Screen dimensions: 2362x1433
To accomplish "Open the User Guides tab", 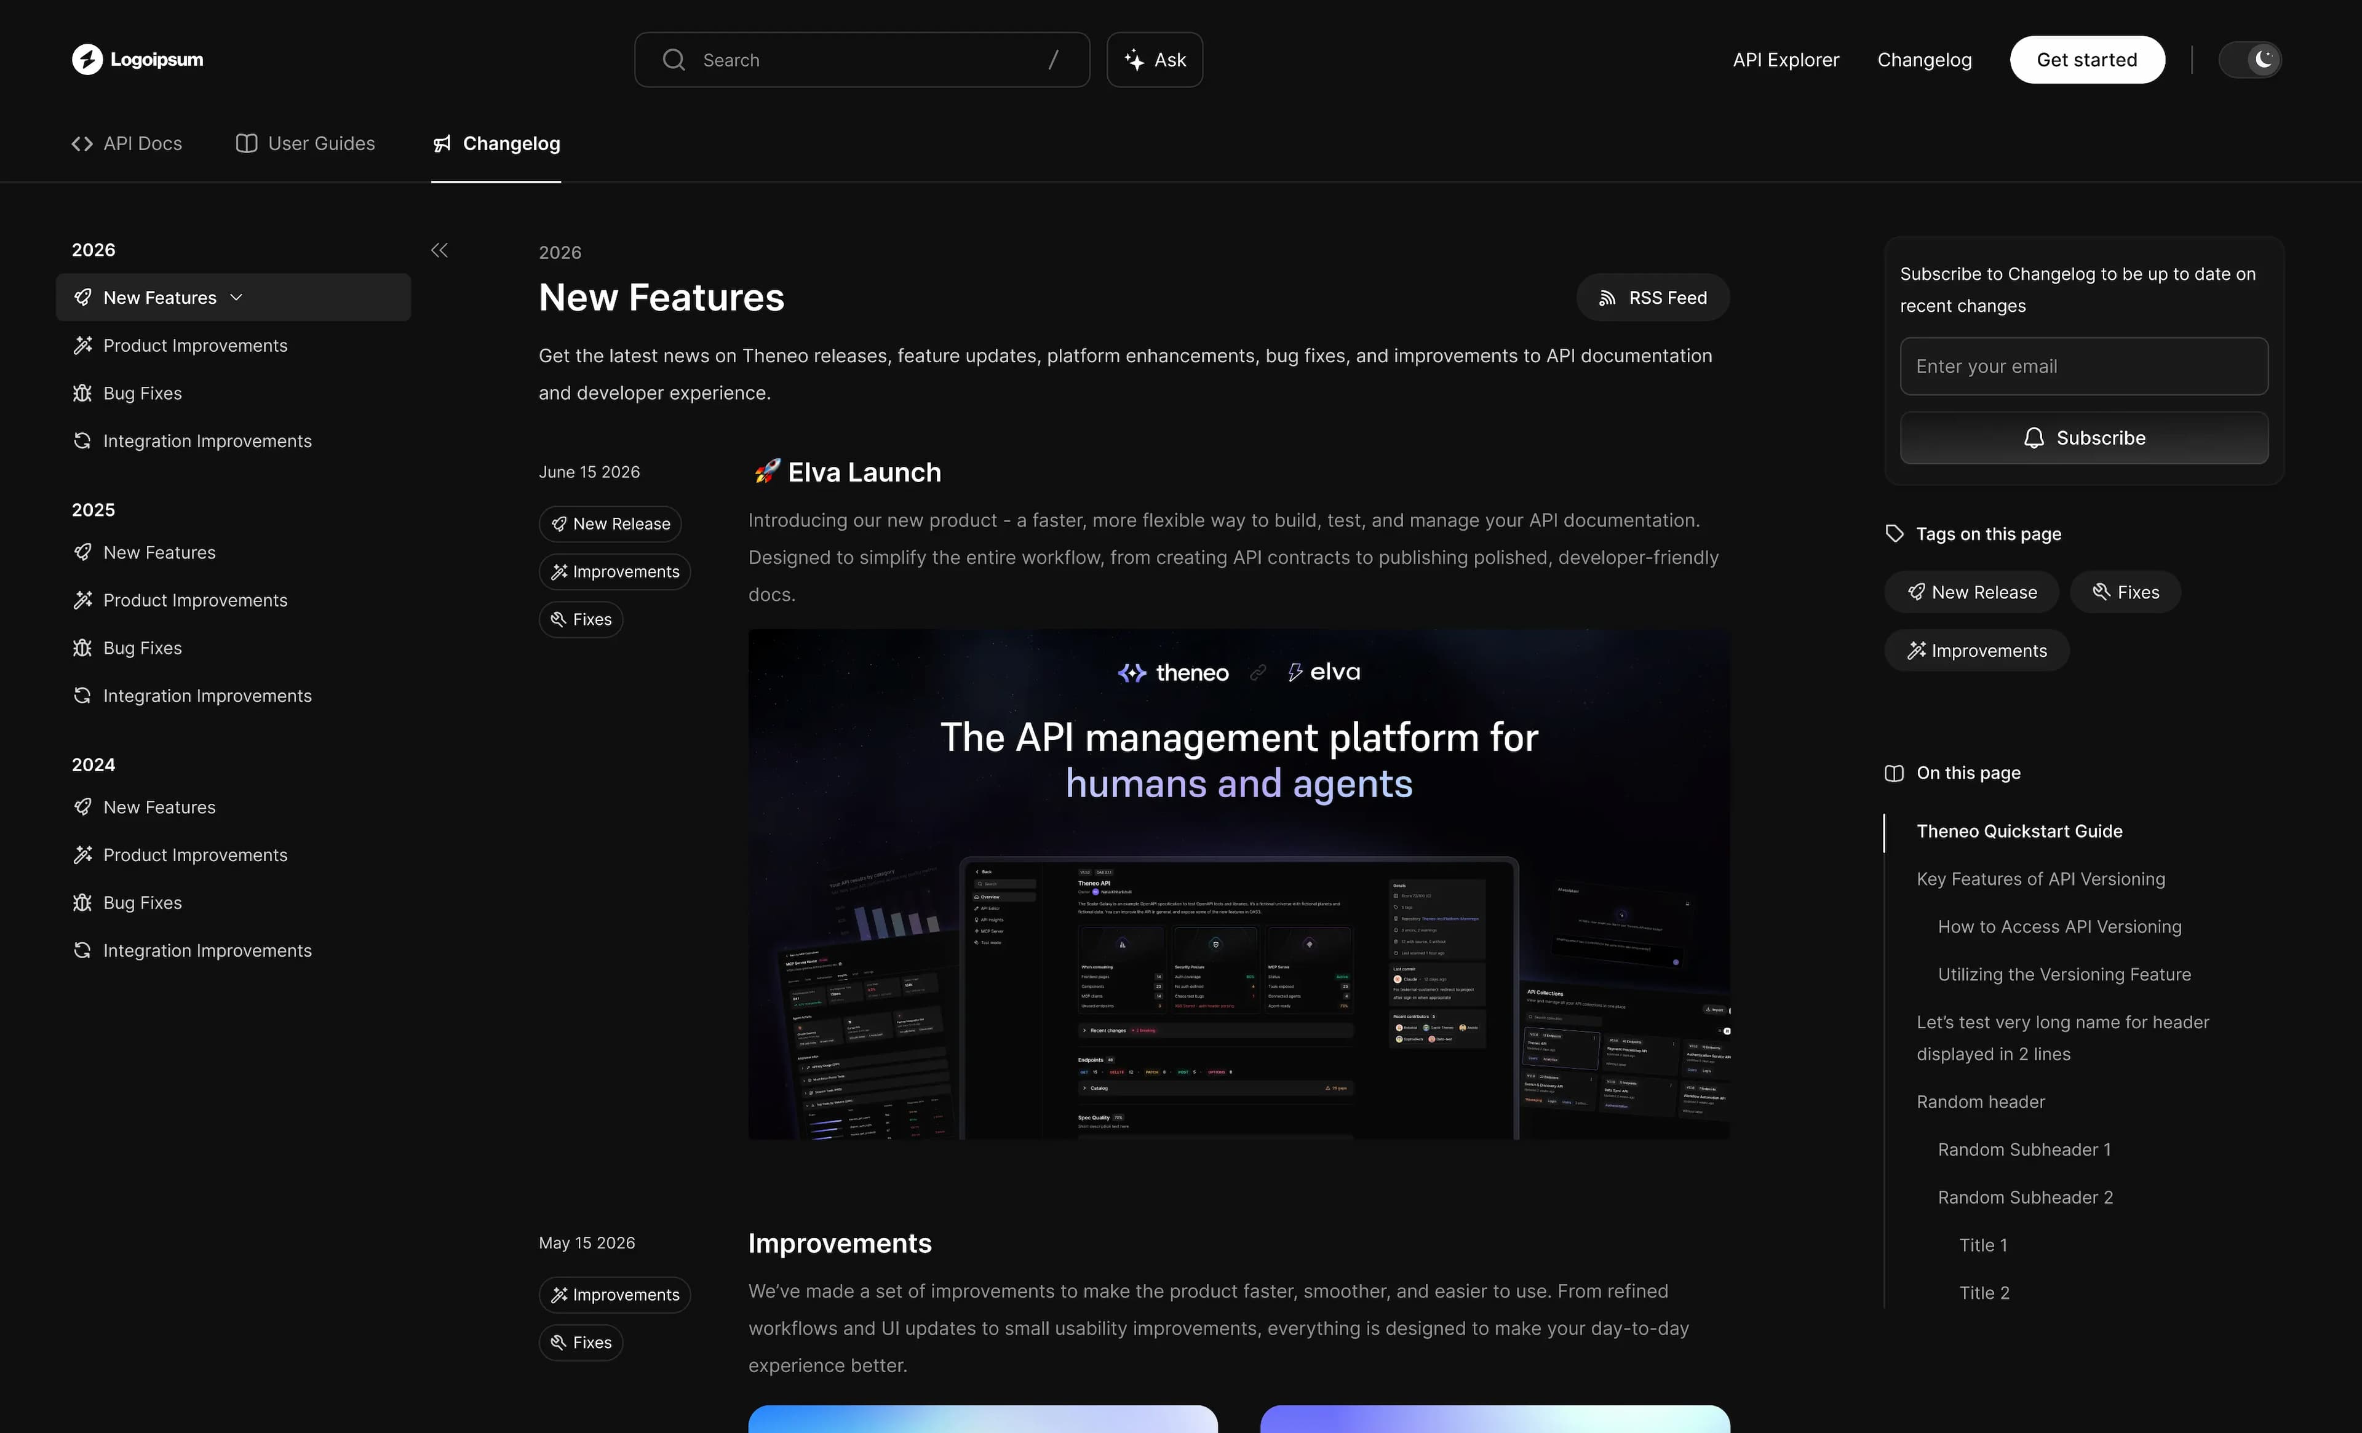I will tap(306, 144).
